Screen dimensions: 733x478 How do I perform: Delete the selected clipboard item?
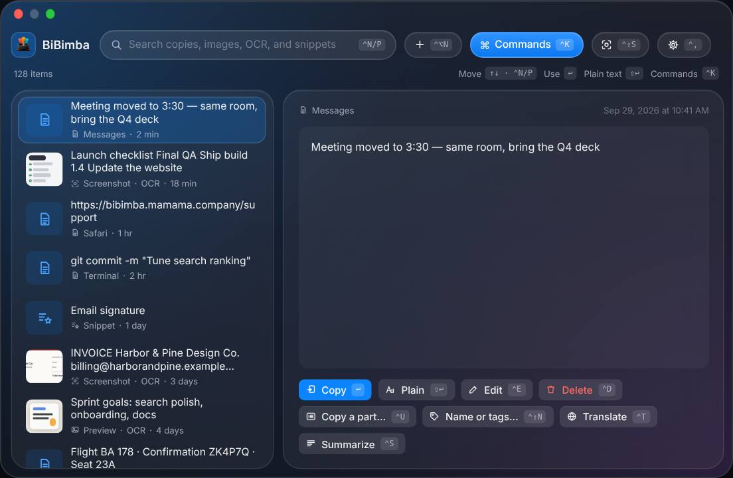(x=580, y=390)
